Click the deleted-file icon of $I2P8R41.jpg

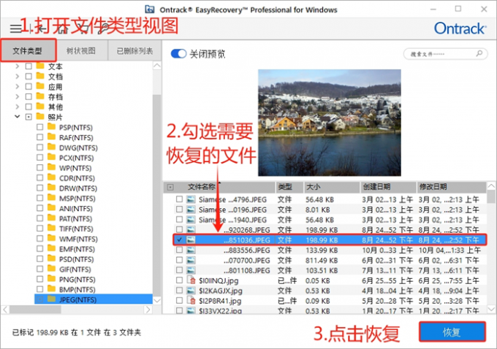pyautogui.click(x=191, y=301)
